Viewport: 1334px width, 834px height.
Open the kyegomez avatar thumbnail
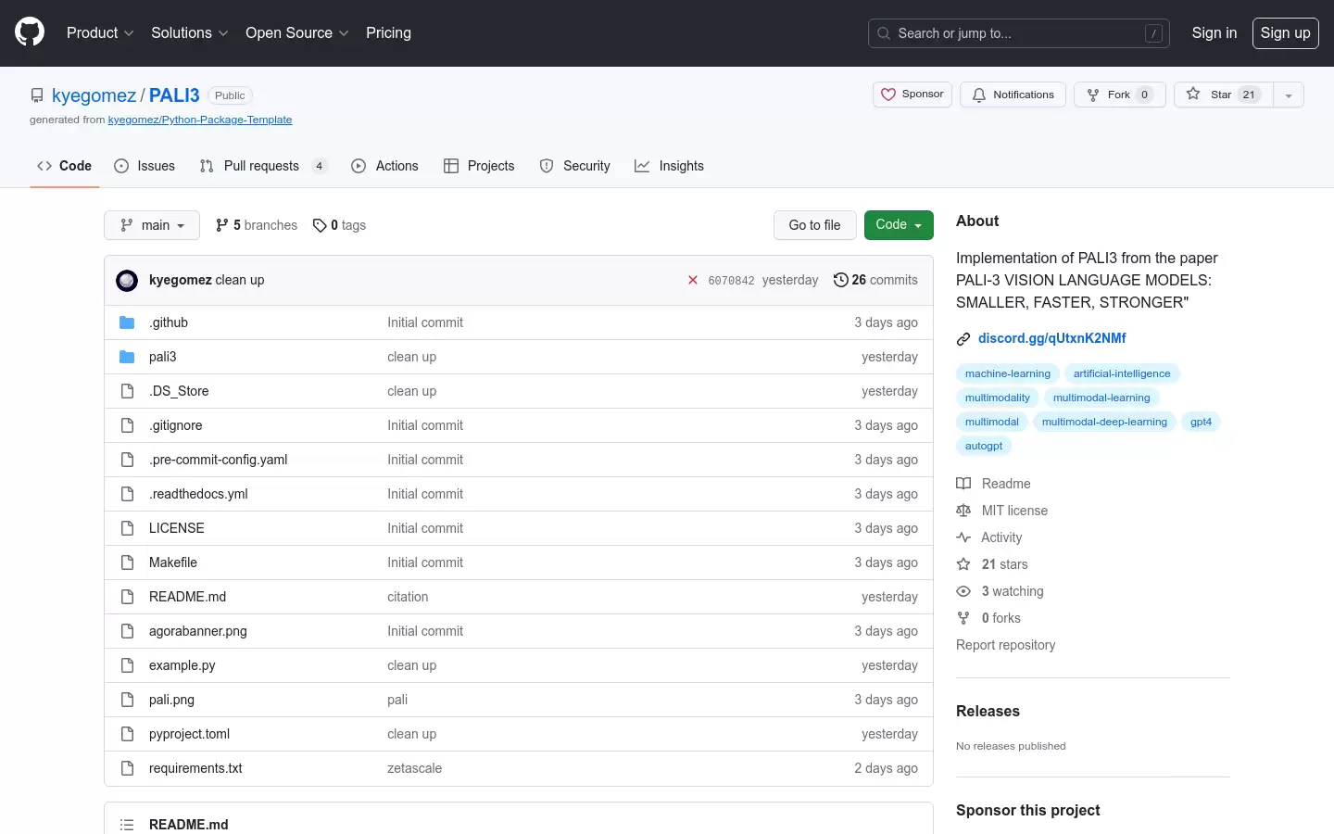[127, 280]
